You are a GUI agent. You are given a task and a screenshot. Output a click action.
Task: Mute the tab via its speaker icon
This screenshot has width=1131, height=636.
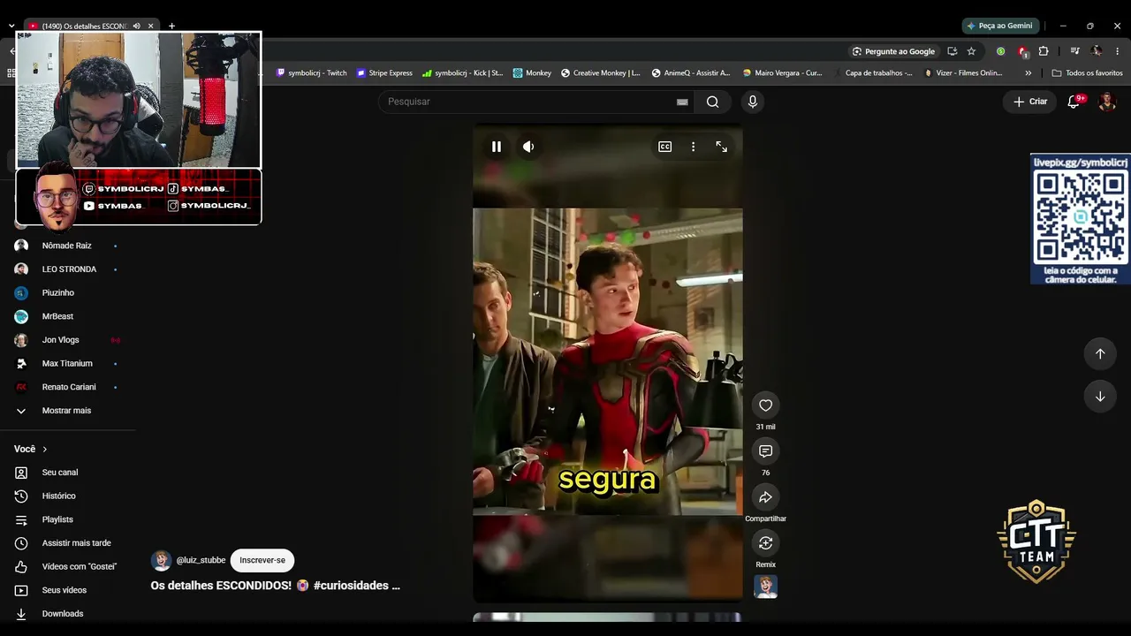(136, 26)
